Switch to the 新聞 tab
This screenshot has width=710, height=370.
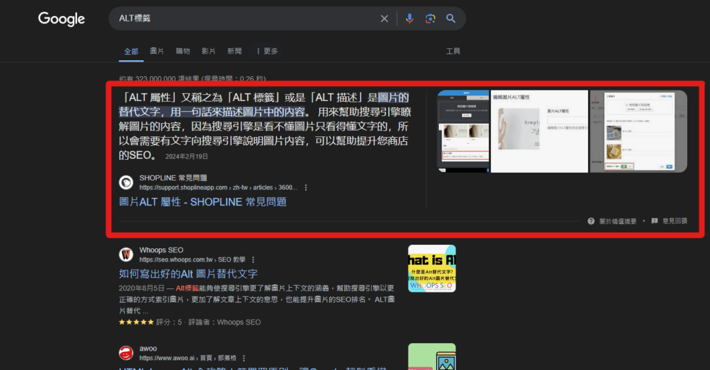(x=234, y=51)
